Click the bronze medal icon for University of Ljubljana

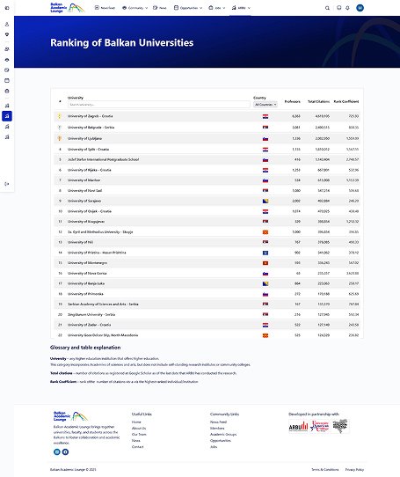[60, 138]
